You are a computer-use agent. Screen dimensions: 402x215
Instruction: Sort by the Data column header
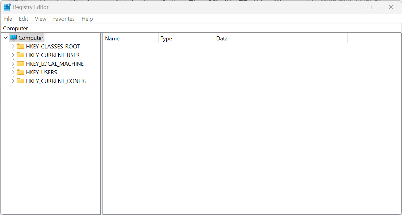[x=281, y=39]
